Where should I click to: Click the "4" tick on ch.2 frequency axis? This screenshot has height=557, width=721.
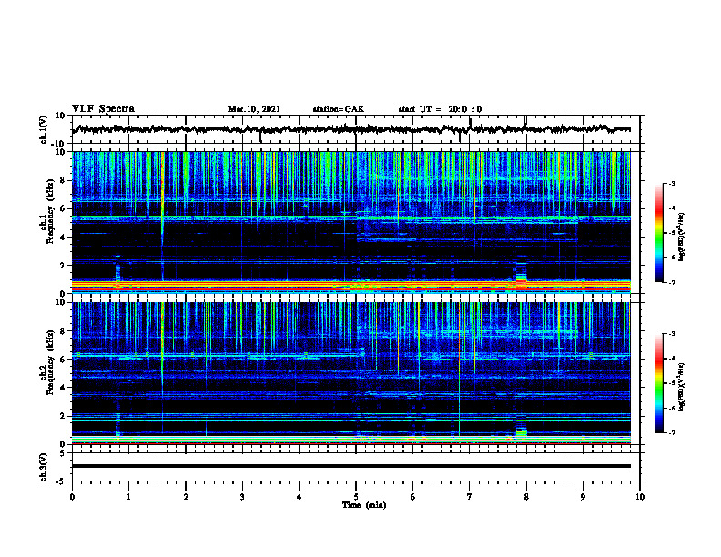[x=64, y=388]
